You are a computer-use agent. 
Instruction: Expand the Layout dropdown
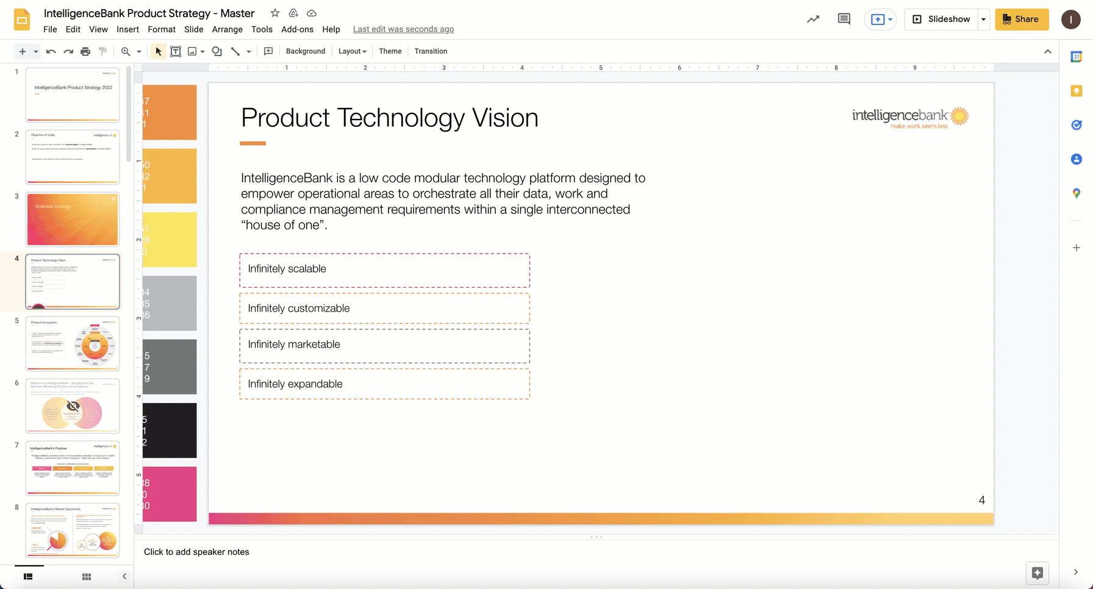(353, 51)
